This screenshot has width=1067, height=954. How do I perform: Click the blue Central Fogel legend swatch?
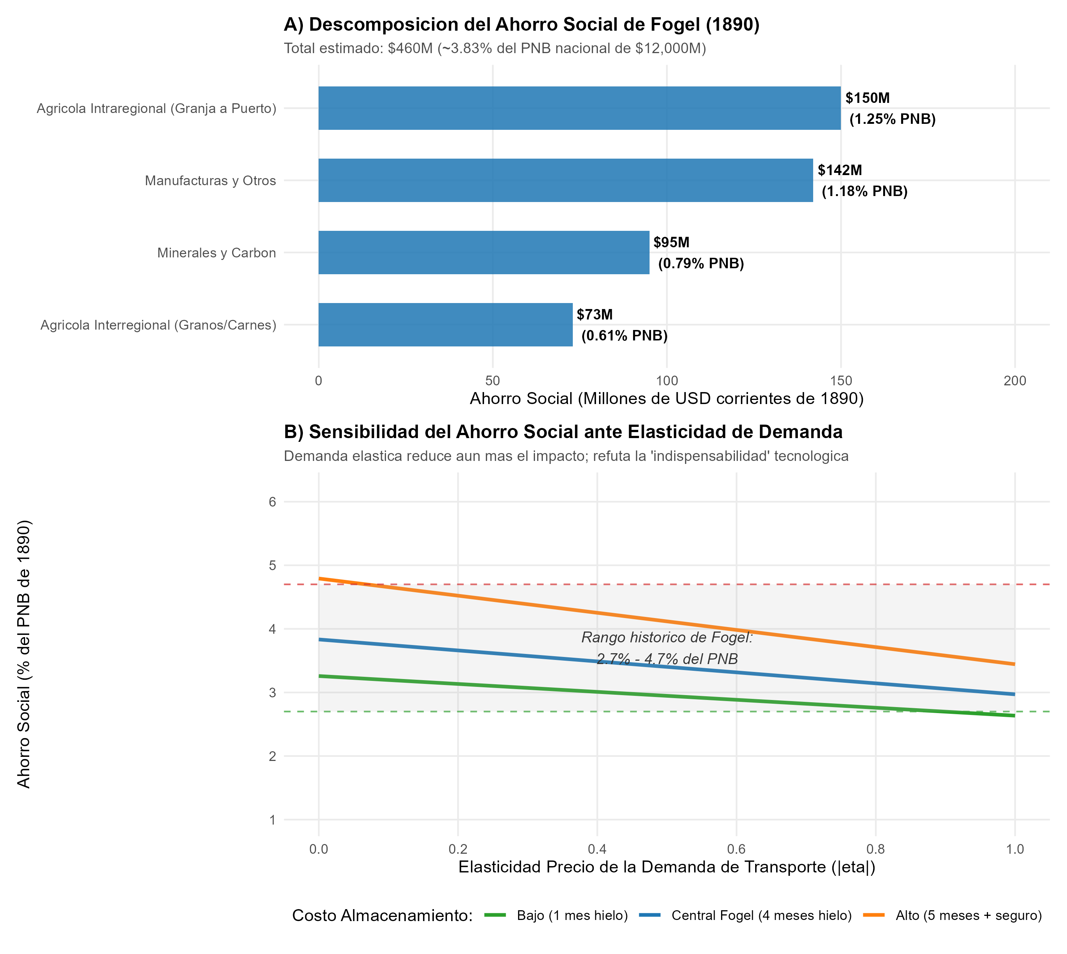click(648, 915)
